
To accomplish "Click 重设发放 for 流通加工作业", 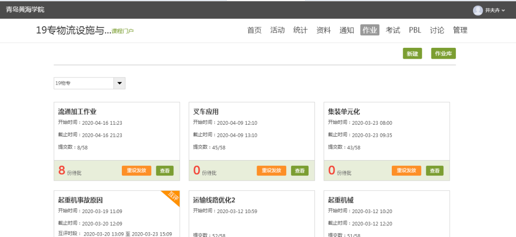I will [x=136, y=171].
